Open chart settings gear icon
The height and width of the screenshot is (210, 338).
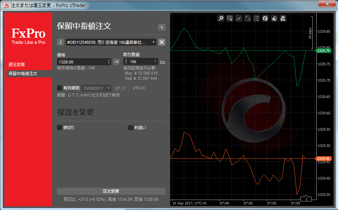[x=230, y=19]
